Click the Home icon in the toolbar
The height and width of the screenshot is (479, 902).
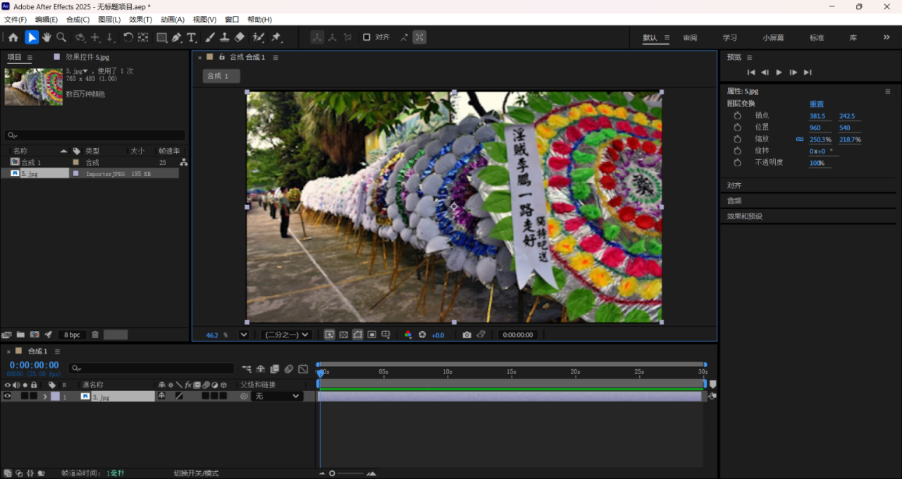click(13, 37)
